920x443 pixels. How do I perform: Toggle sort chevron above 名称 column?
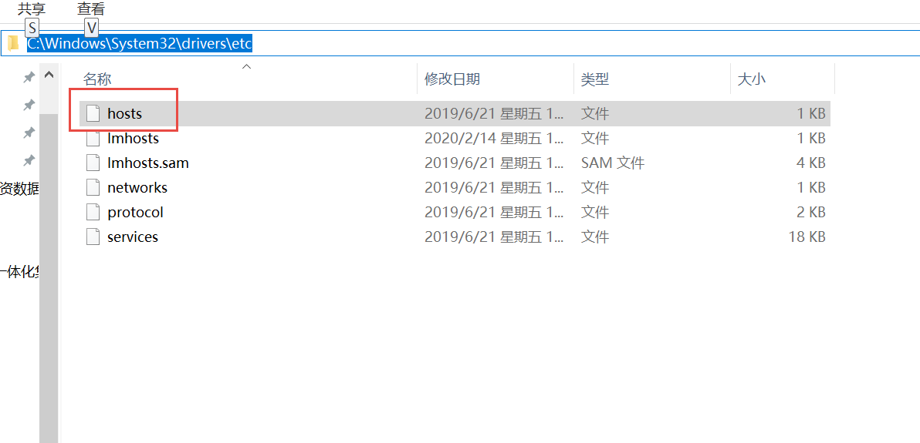(247, 67)
